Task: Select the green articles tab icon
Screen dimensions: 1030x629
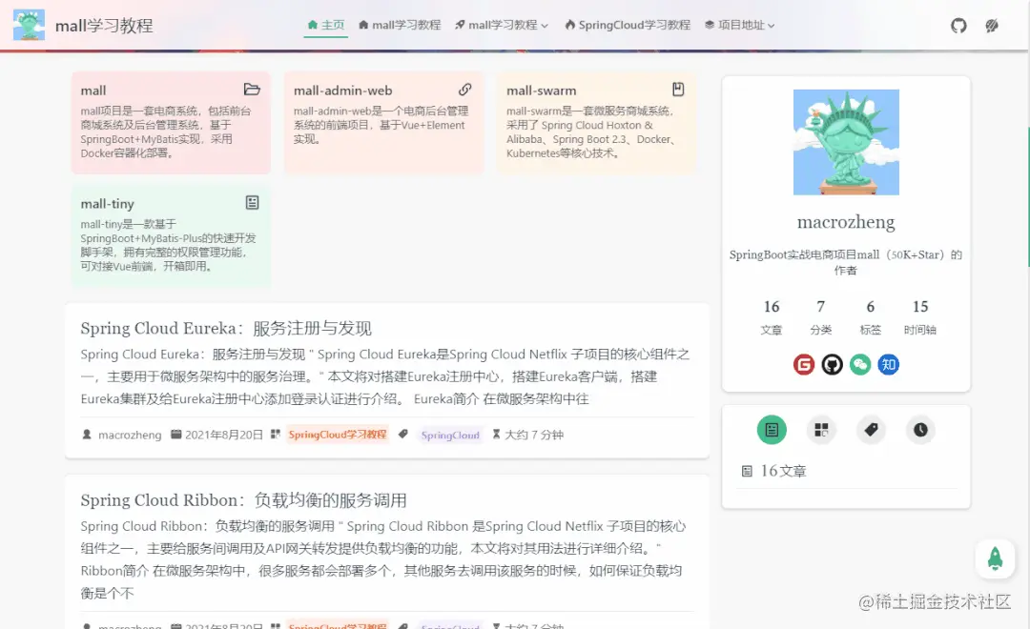Action: 772,430
